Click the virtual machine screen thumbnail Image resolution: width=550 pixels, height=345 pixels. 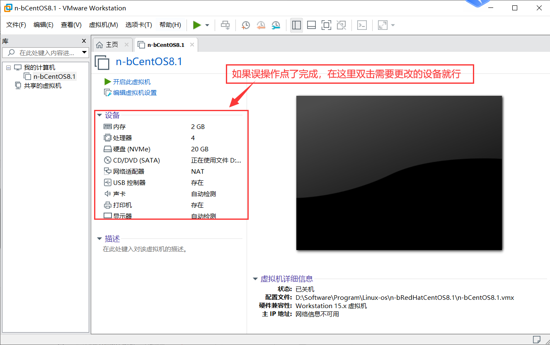tap(399, 173)
